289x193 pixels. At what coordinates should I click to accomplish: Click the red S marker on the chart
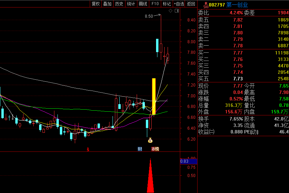pyautogui.click(x=88, y=149)
